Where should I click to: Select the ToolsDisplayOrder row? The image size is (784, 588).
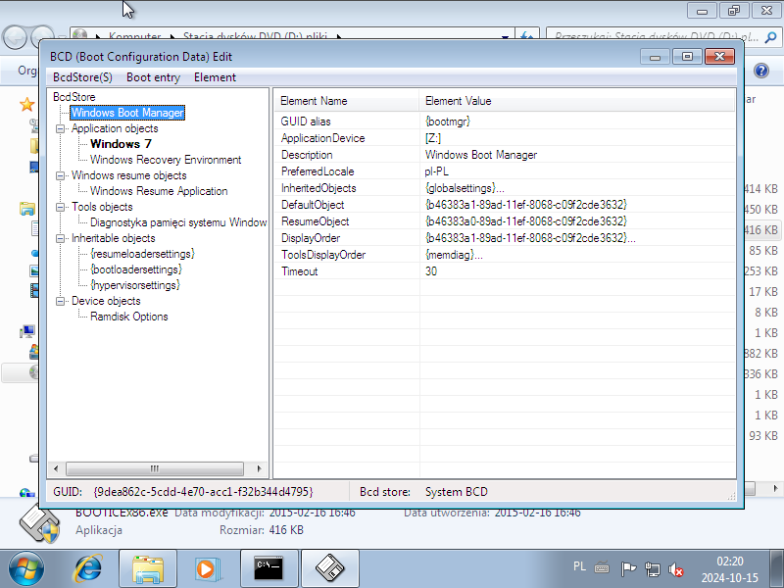click(x=505, y=255)
